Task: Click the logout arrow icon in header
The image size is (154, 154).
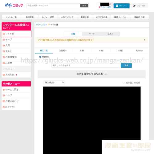Action: 134,6
